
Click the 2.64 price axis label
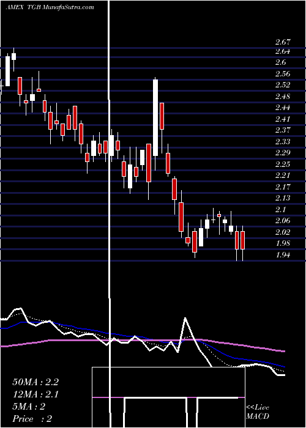(x=283, y=51)
